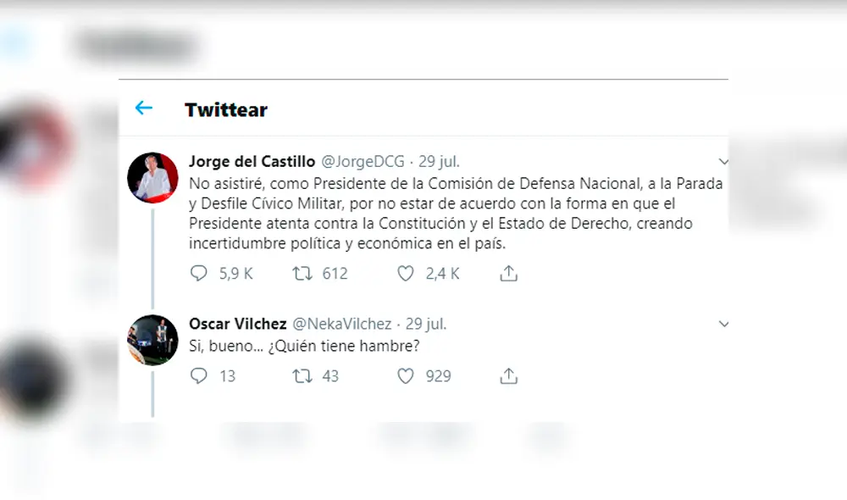Open Oscar Vilchez's tweet options menu
Screen dimensions: 847x500
point(724,324)
